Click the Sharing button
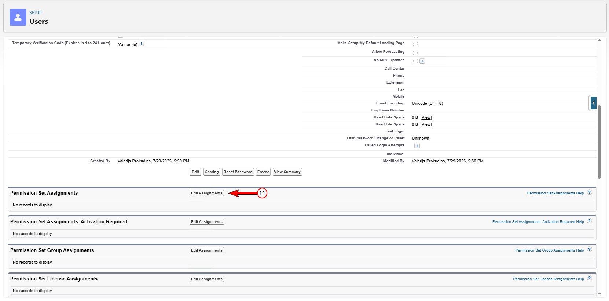This screenshot has height=301, width=609. (212, 172)
